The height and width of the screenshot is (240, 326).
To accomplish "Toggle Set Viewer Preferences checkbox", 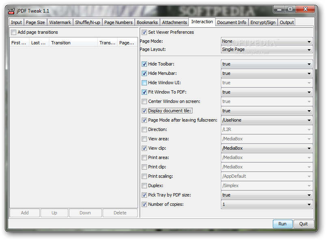I will click(x=144, y=32).
